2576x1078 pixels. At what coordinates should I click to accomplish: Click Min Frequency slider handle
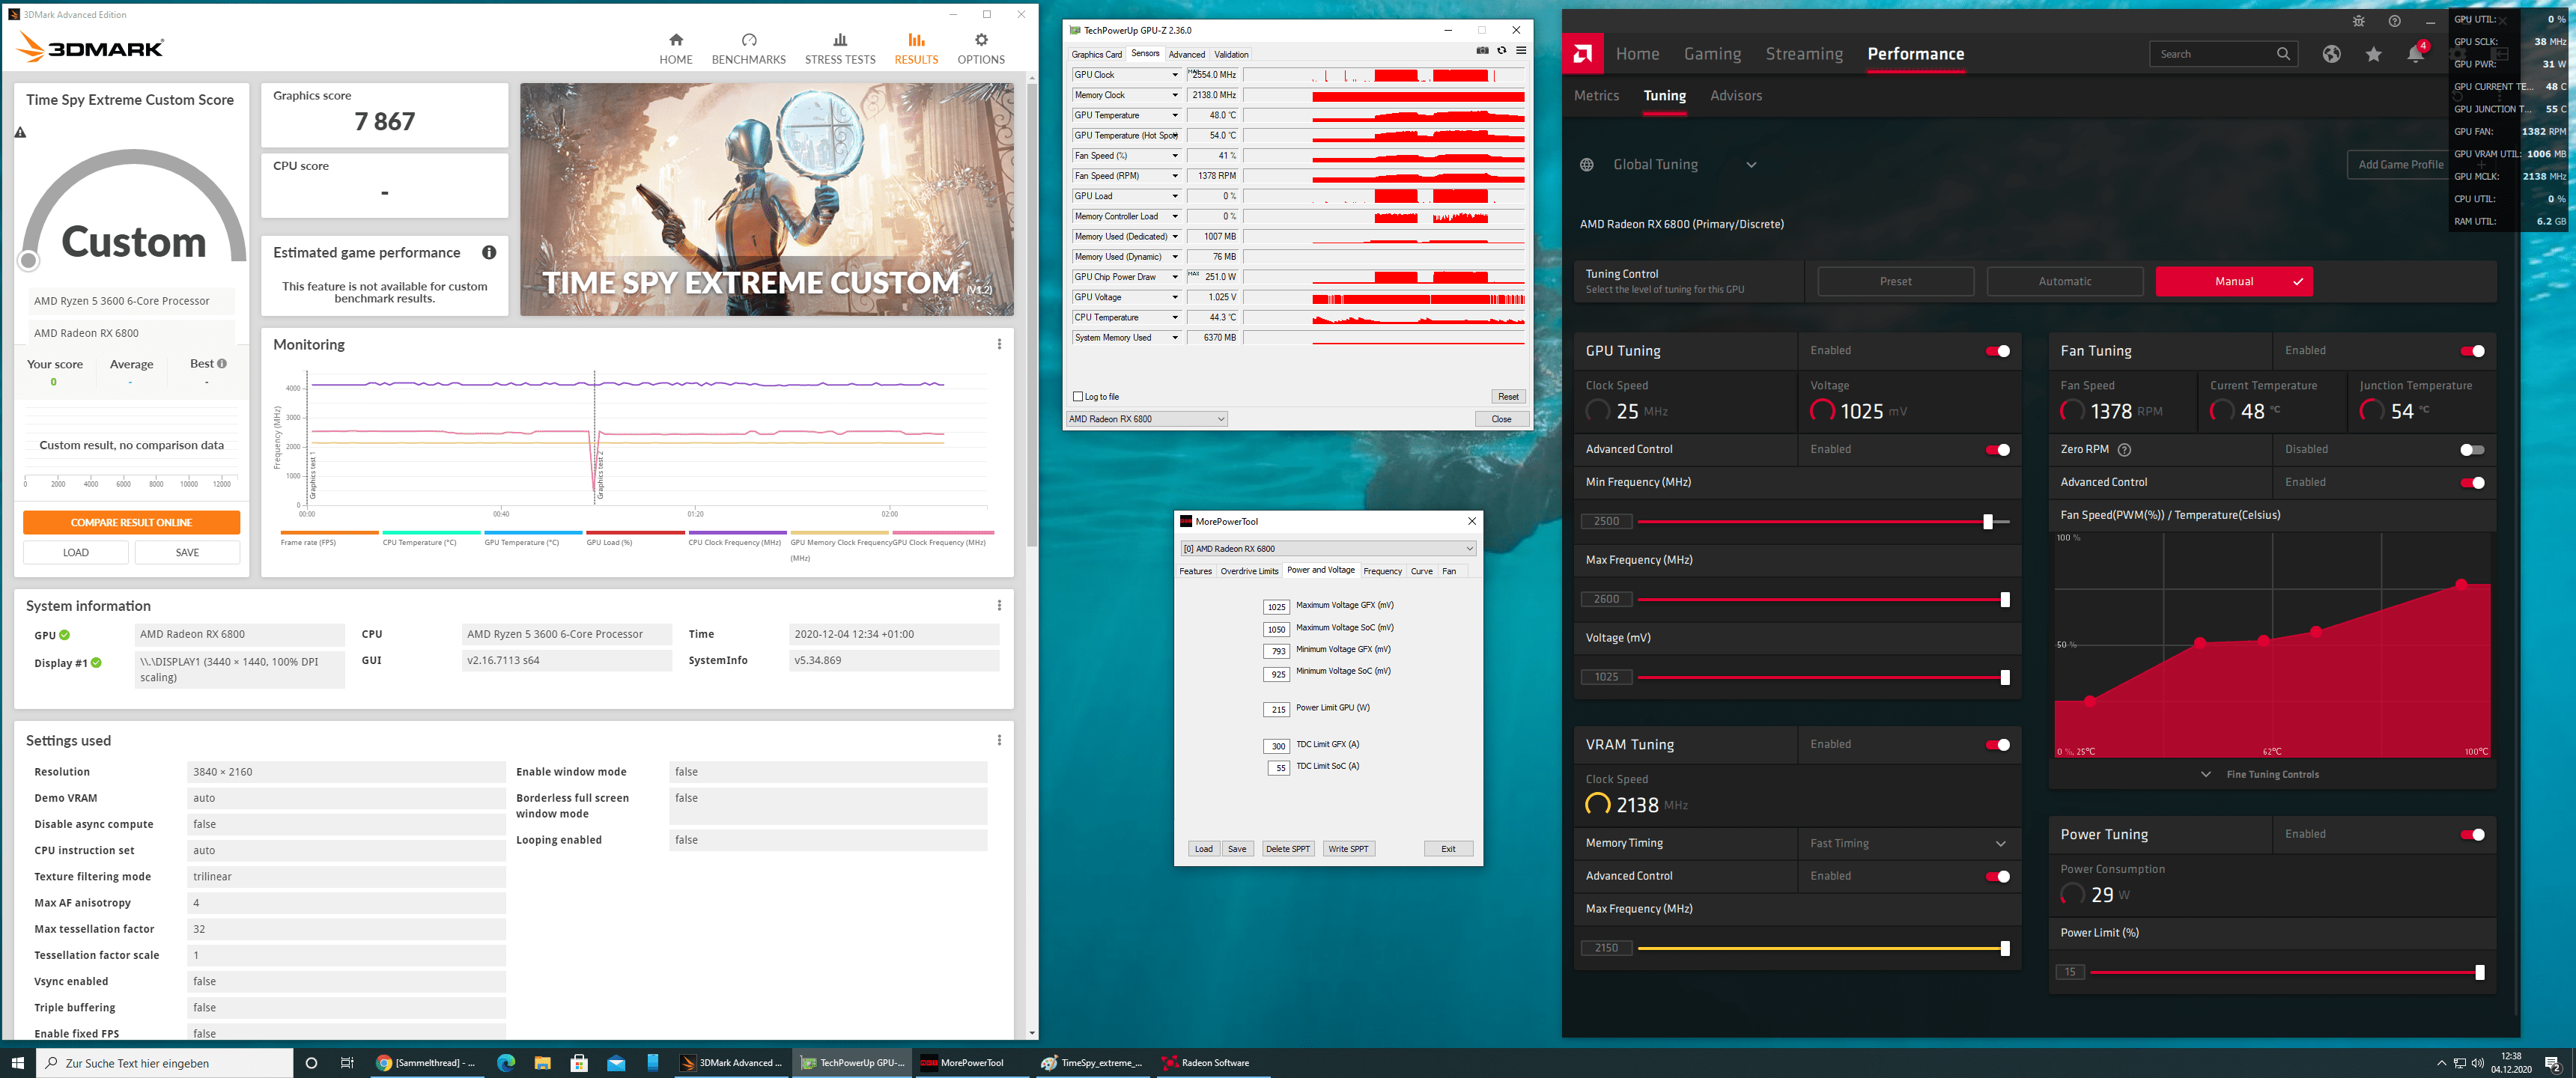(x=1987, y=522)
